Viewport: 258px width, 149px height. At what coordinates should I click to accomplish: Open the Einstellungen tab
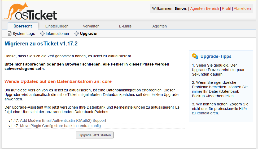pyautogui.click(x=57, y=26)
